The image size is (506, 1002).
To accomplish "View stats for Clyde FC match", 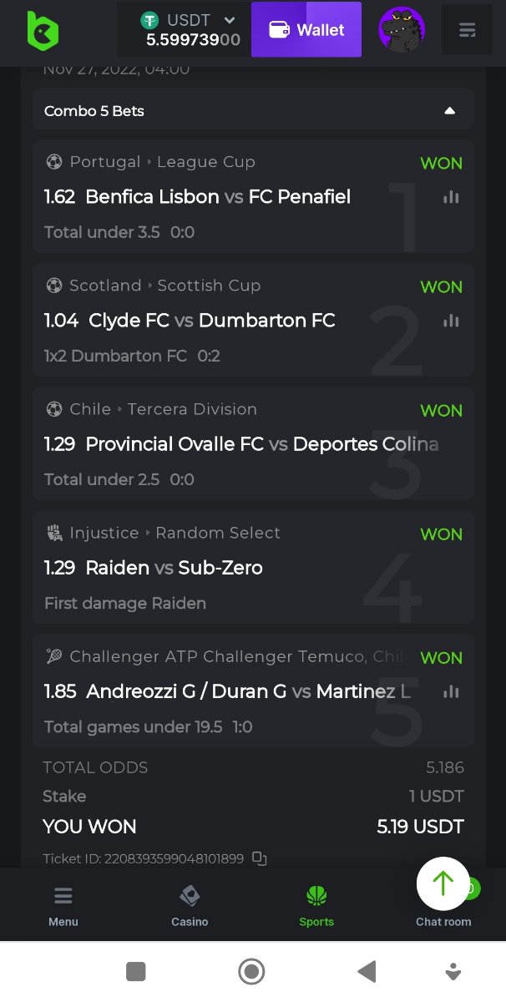I will click(452, 321).
